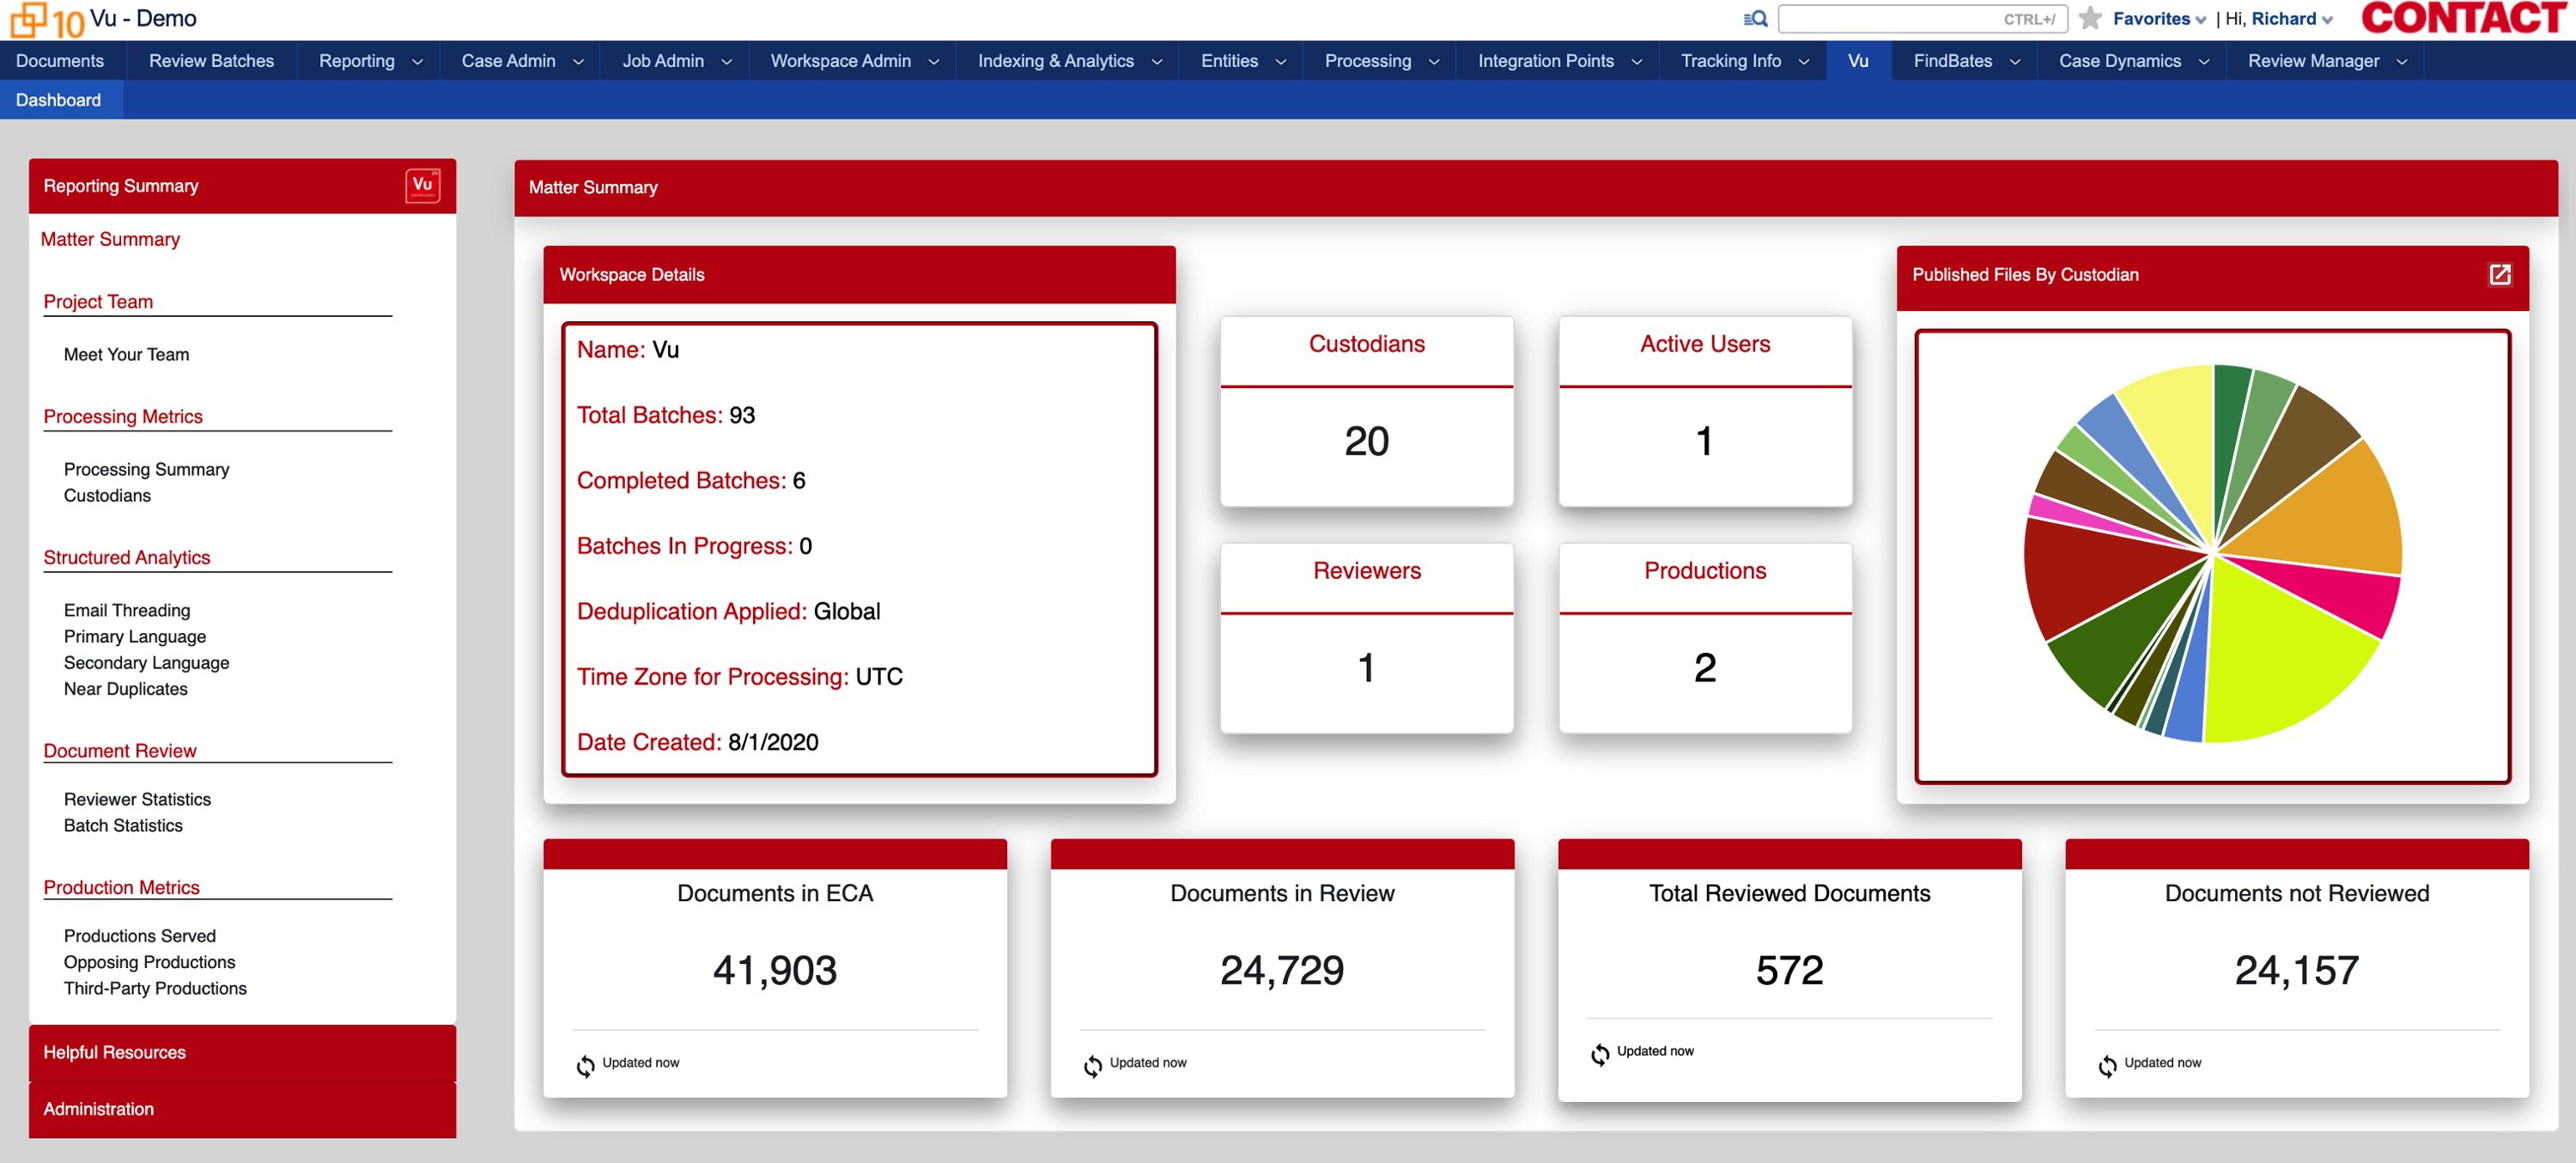Open Email Threading report link

point(127,610)
